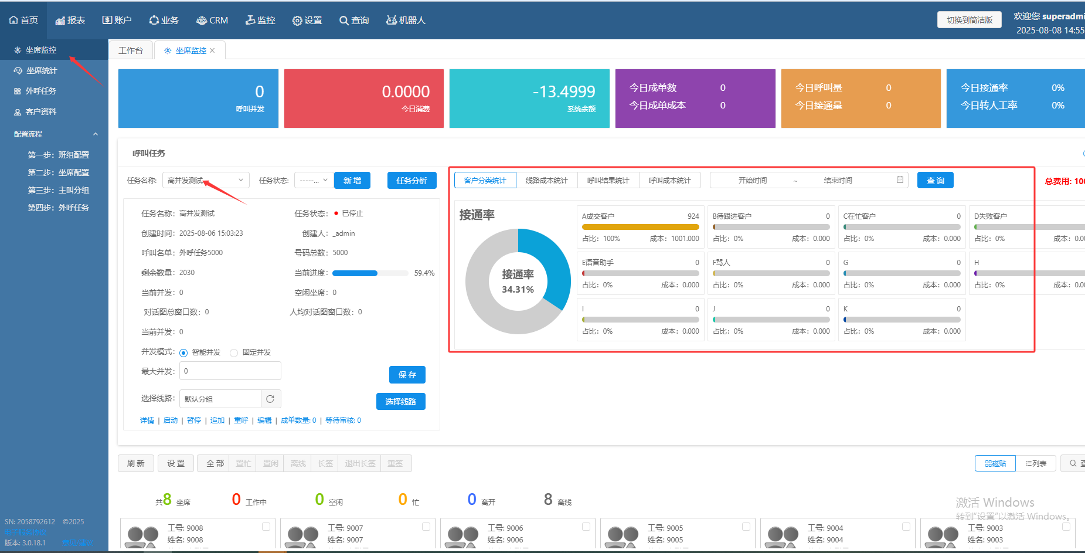Image resolution: width=1085 pixels, height=553 pixels.
Task: Click the home icon in top navigation
Action: [13, 21]
